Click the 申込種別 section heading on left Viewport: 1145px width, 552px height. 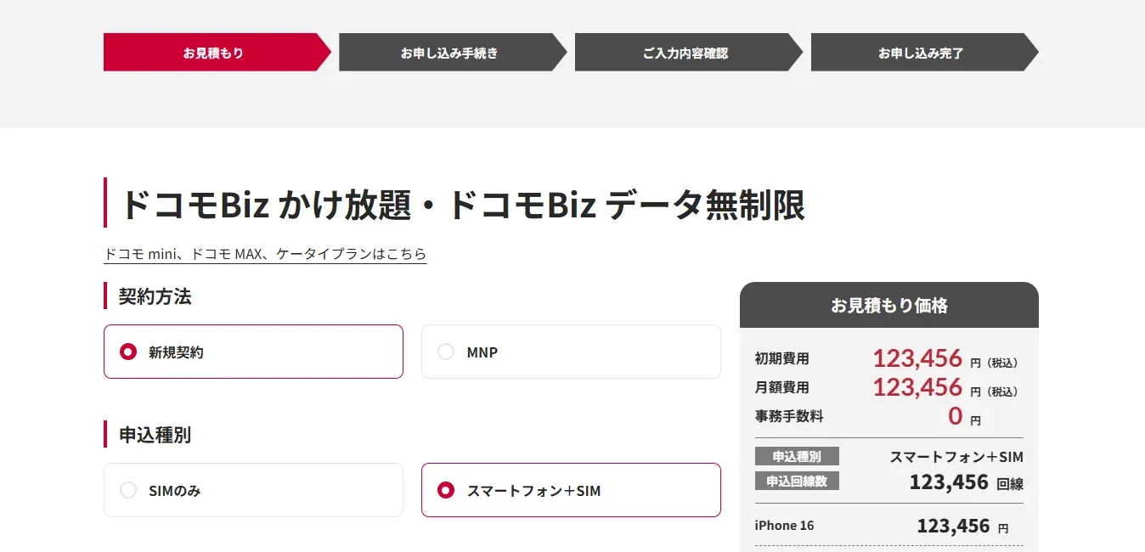point(155,435)
